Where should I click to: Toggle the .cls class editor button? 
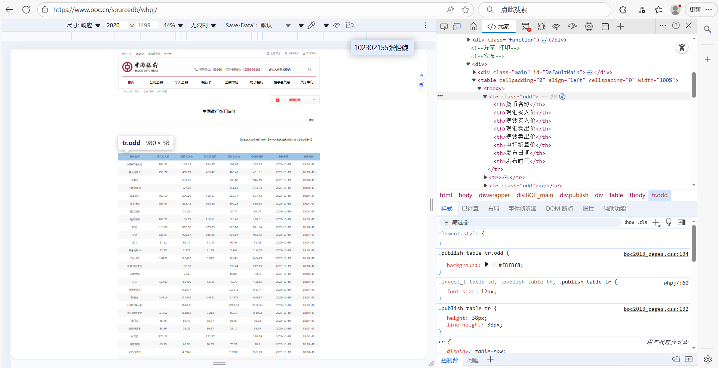point(643,223)
